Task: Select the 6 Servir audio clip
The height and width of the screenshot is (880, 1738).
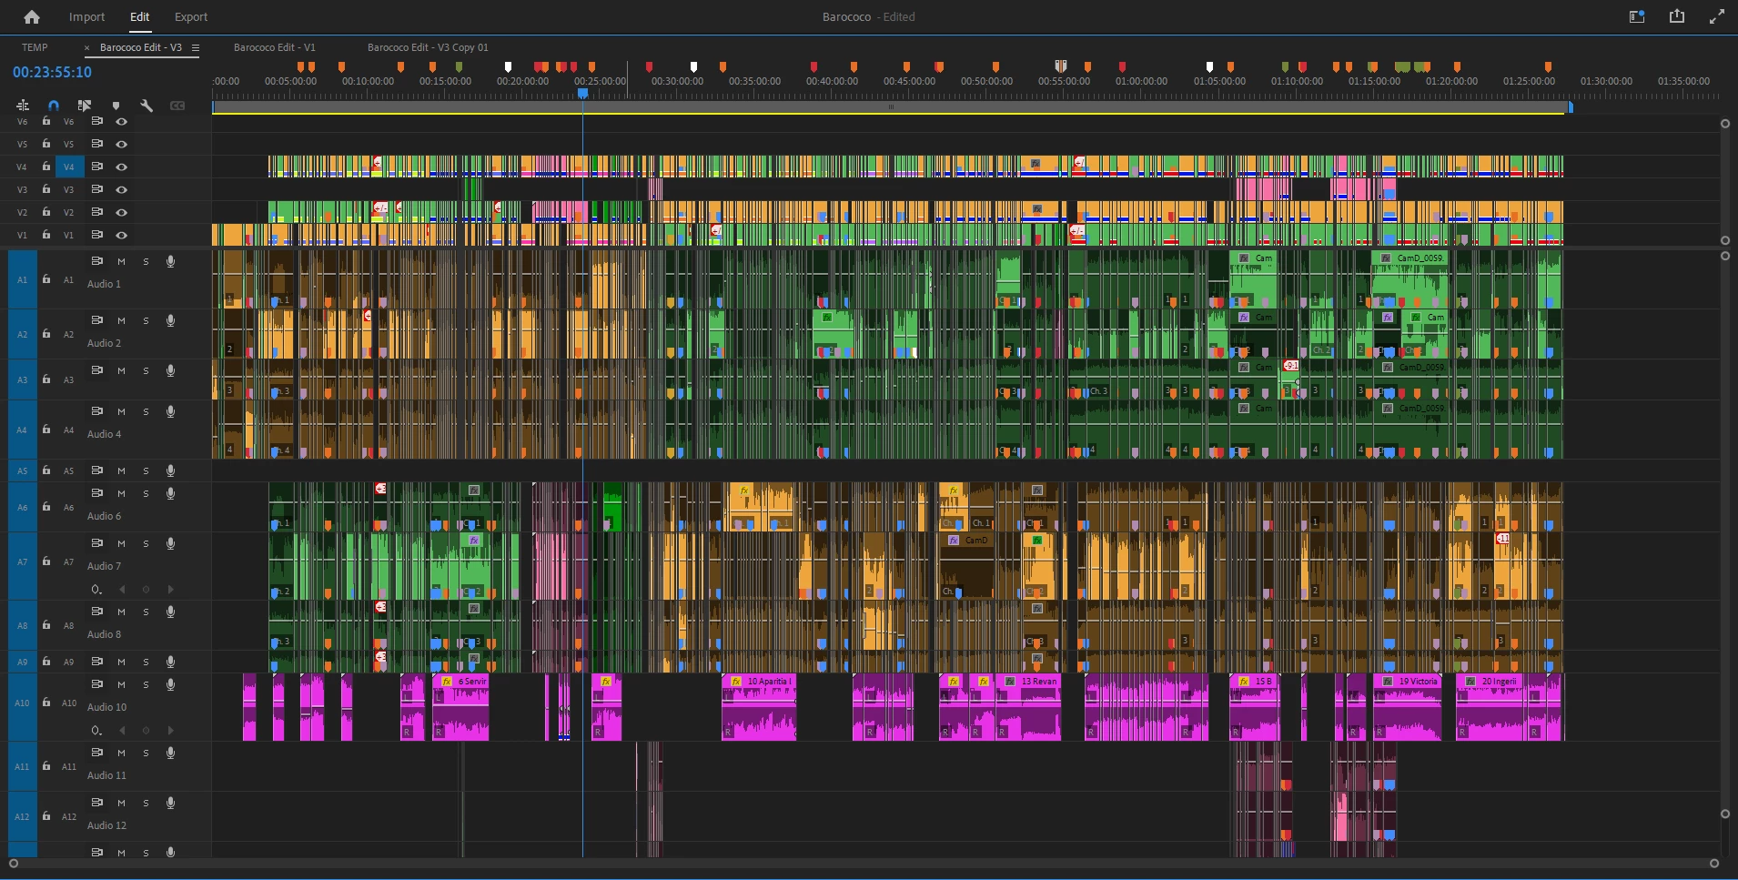Action: click(x=460, y=708)
